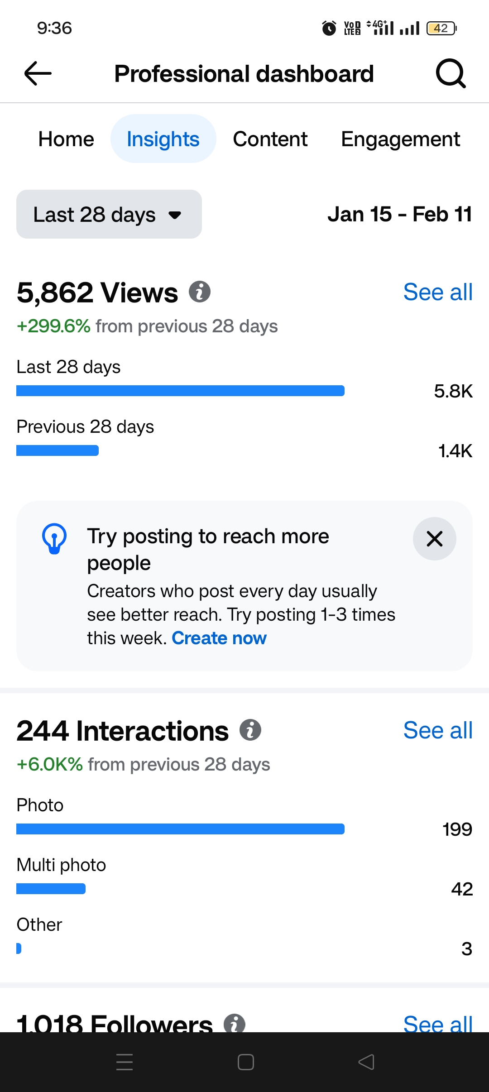Open the Content tab
This screenshot has width=489, height=1092.
[270, 139]
